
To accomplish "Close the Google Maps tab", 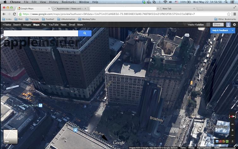I will 49,9.
